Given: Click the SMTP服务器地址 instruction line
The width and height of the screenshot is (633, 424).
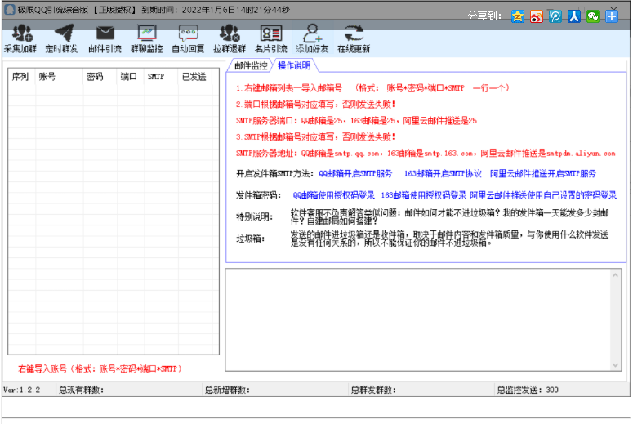Looking at the screenshot, I should [x=426, y=154].
